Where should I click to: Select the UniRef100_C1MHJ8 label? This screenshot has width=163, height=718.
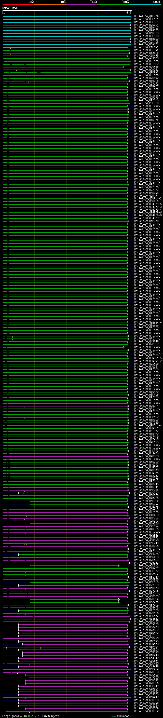[146, 56]
